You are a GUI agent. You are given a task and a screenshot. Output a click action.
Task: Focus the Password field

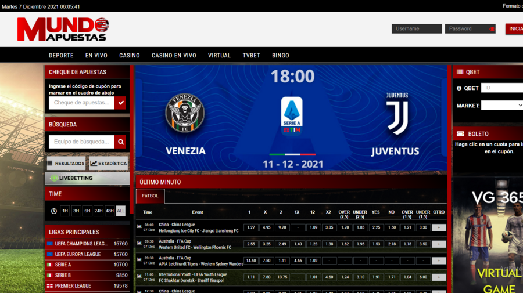[x=470, y=29]
